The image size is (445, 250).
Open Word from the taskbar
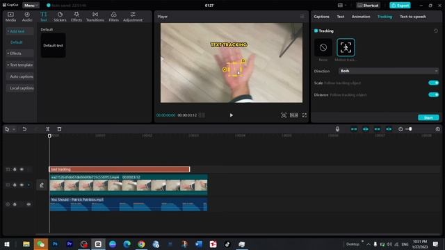click(x=199, y=244)
